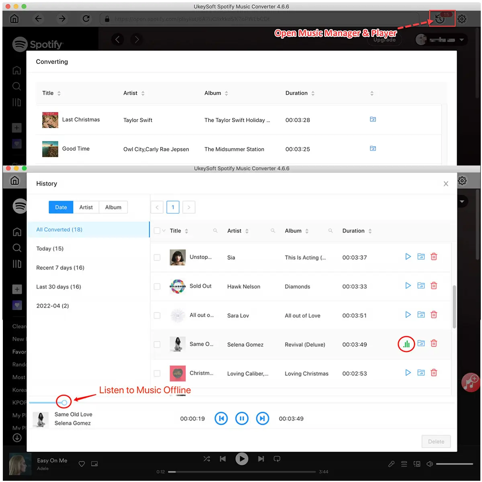Check the Loving Christmas row checkbox

click(157, 374)
